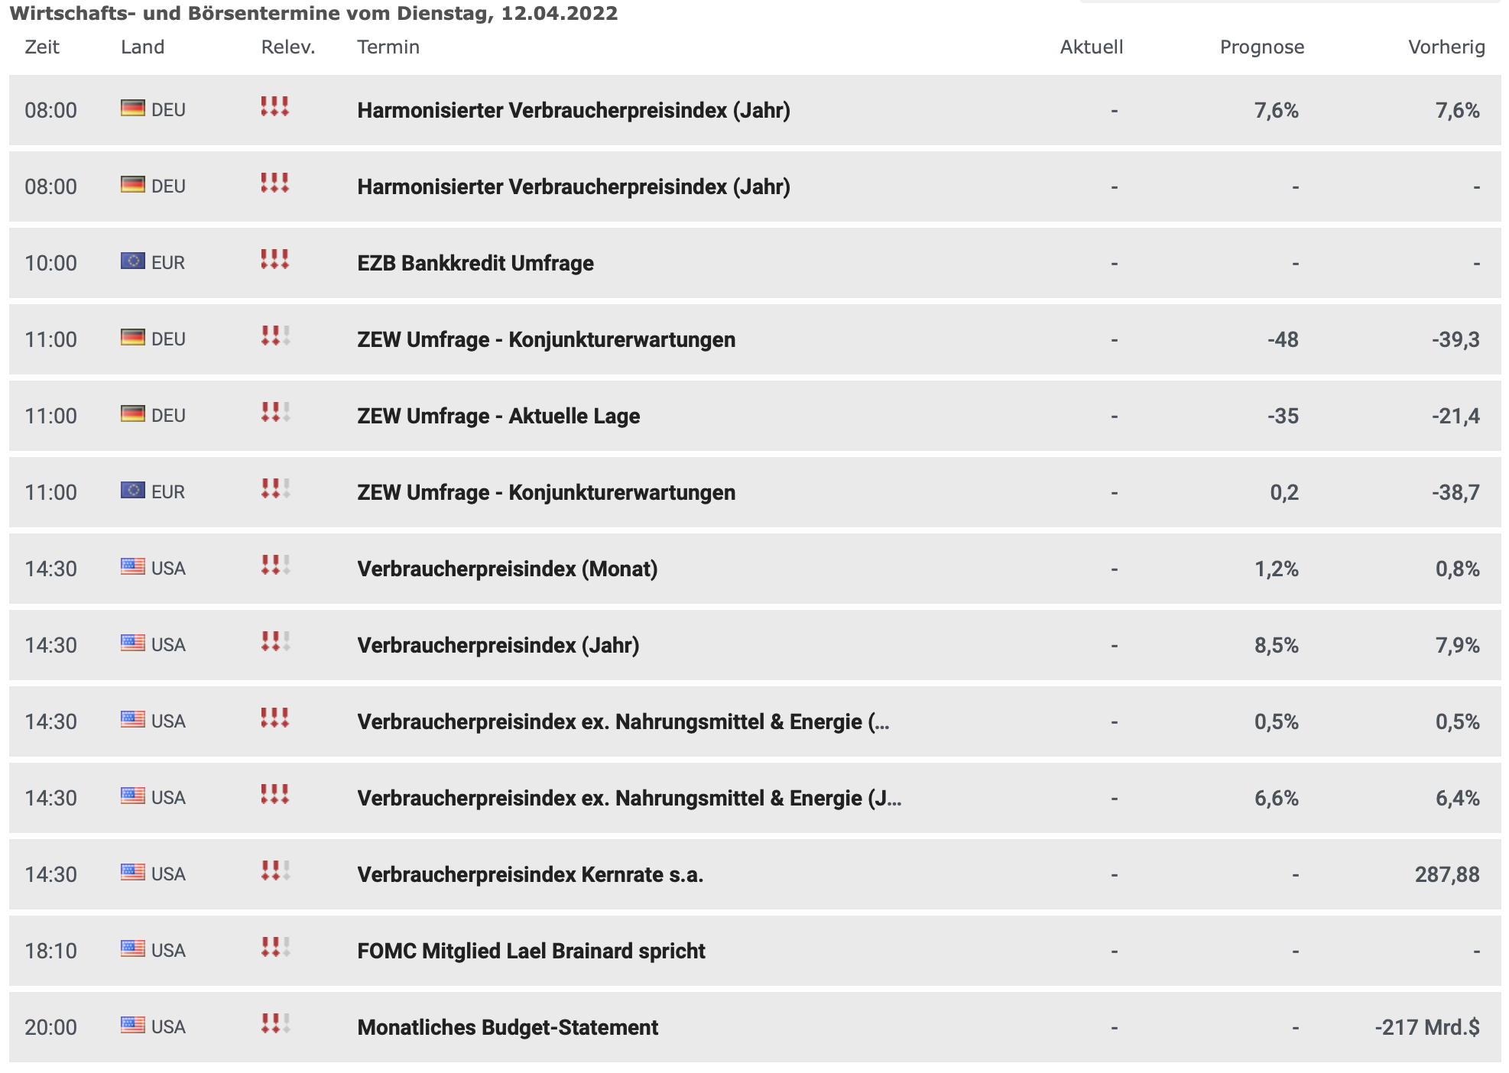
Task: Click the previous value -21,4
Action: [1455, 416]
